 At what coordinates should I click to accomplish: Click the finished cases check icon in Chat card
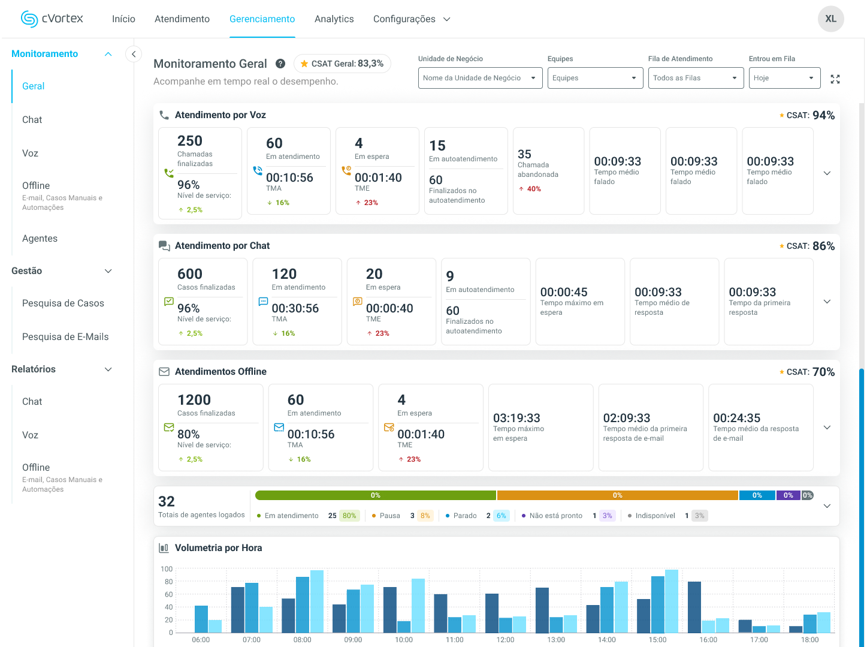(169, 301)
